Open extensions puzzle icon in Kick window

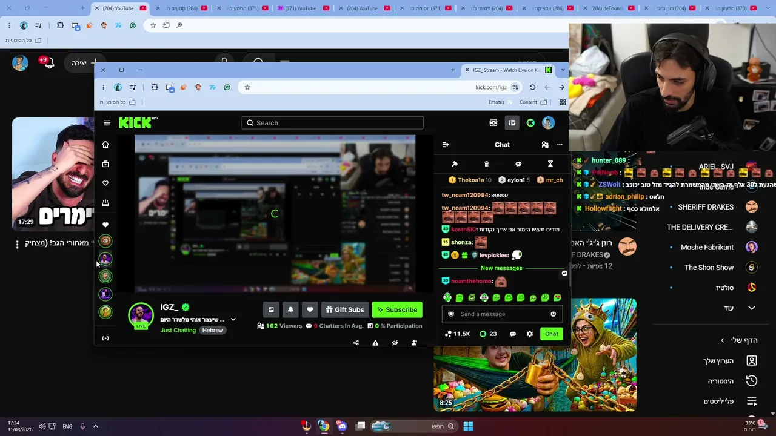pos(155,87)
